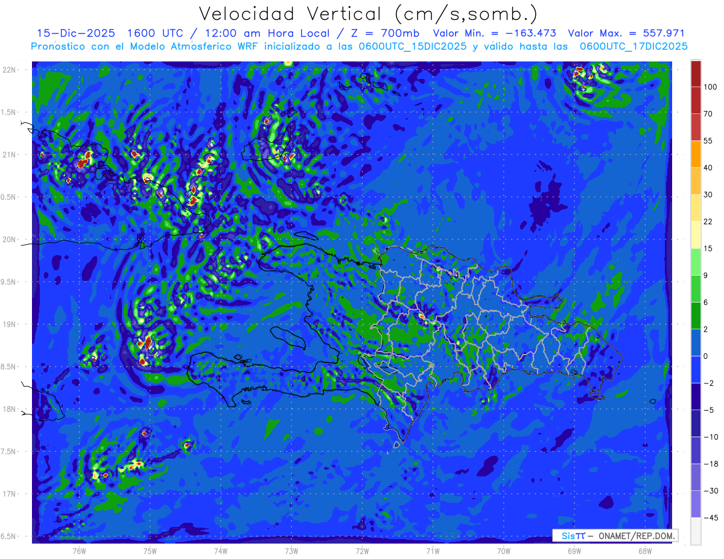Click the color bar value "-10"

(710, 437)
